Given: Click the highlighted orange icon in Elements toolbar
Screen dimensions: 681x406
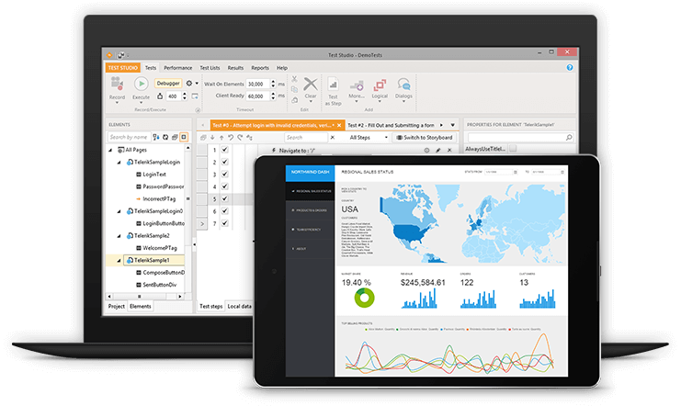Looking at the screenshot, I should [184, 137].
